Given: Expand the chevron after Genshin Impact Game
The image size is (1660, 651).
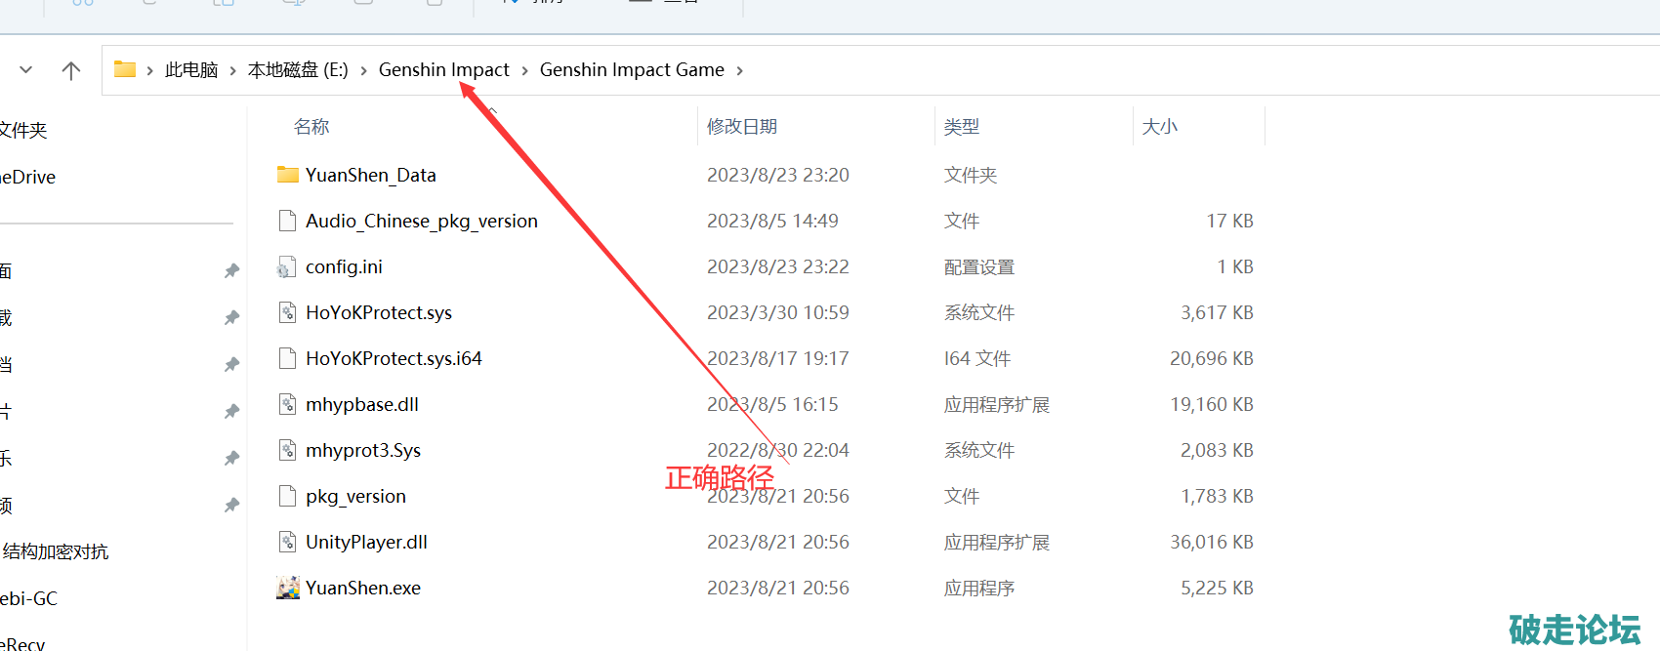Looking at the screenshot, I should (739, 70).
